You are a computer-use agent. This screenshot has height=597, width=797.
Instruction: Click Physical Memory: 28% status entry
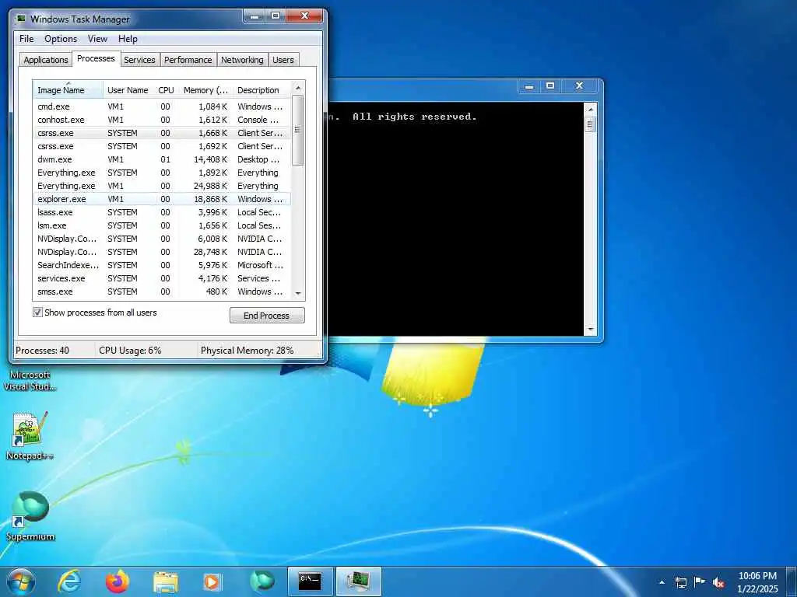pyautogui.click(x=247, y=351)
